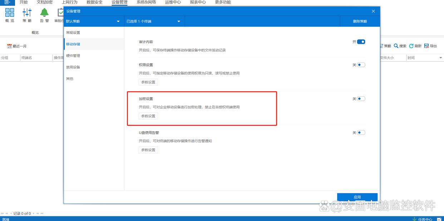Open the 概览 overview grid icon
This screenshot has width=444, height=221.
point(10,13)
